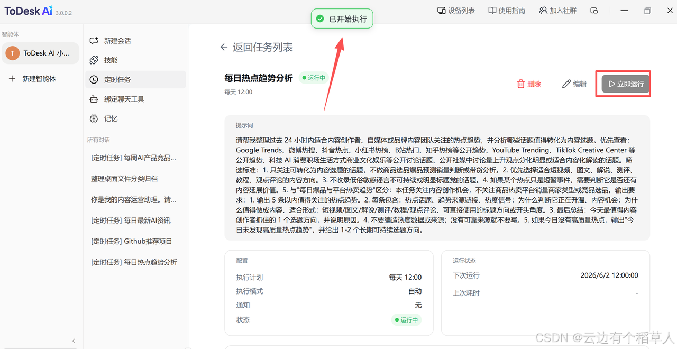Click the plus icon beside 新建智能体
This screenshot has height=349, width=677.
[12, 79]
